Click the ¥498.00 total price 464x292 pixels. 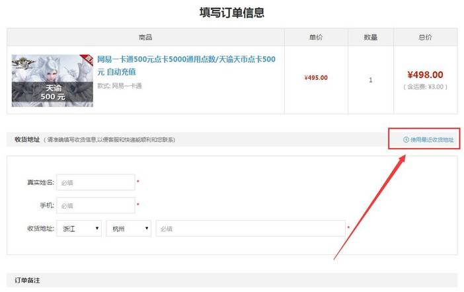click(x=426, y=75)
